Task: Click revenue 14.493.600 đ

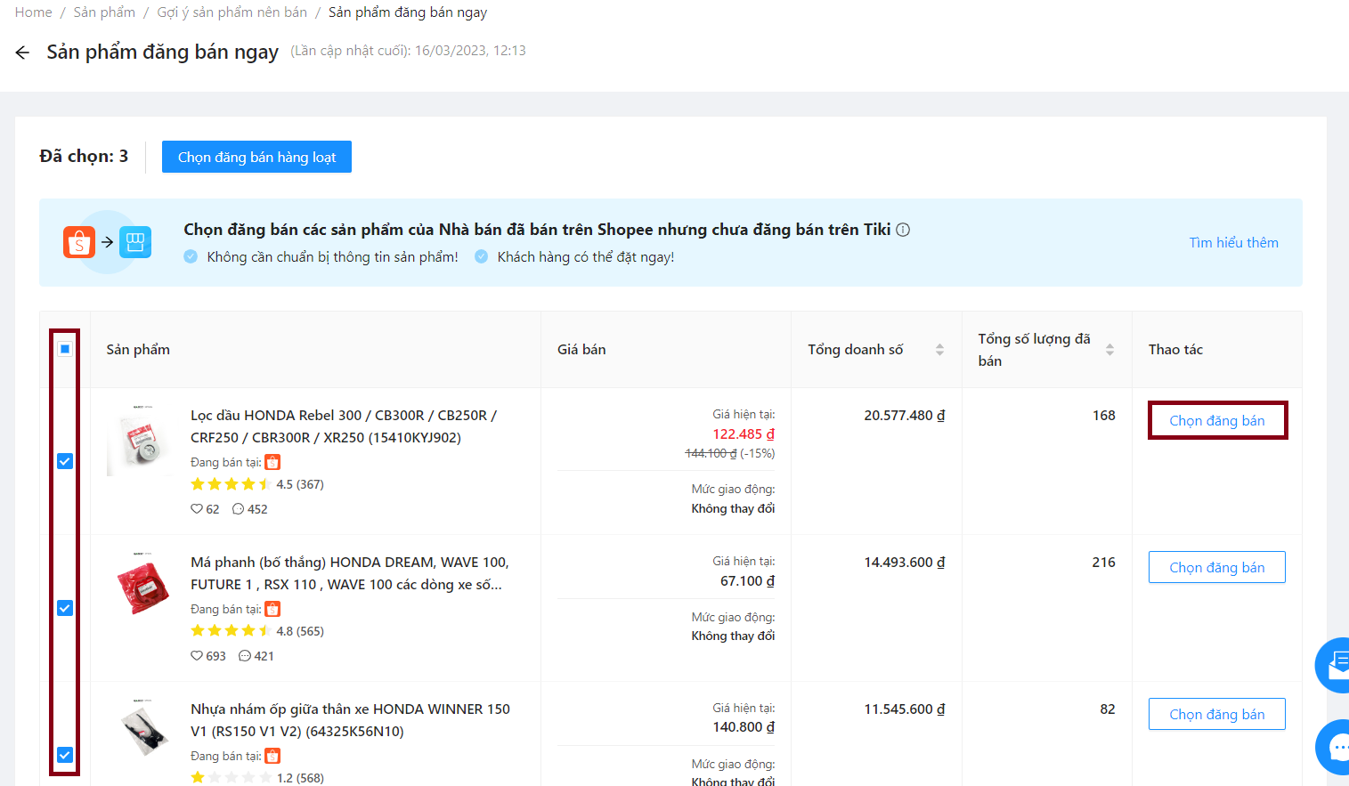Action: click(905, 563)
